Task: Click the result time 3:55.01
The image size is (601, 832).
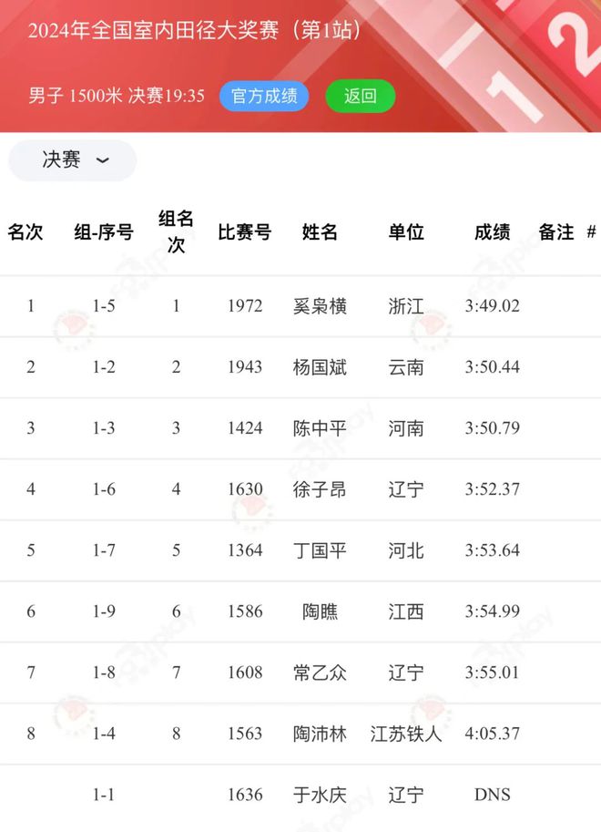Action: pos(493,673)
